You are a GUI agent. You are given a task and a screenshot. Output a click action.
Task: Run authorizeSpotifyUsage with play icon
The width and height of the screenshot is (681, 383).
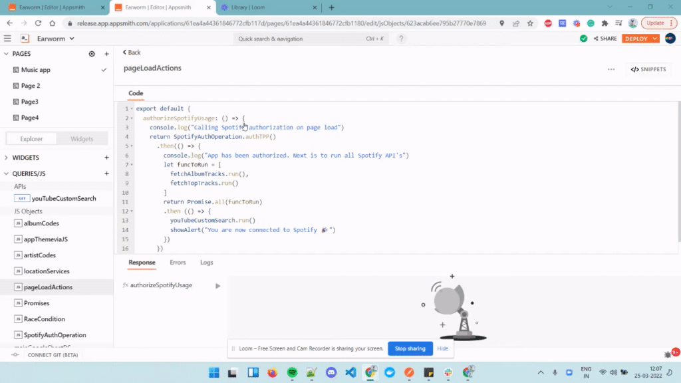point(217,286)
